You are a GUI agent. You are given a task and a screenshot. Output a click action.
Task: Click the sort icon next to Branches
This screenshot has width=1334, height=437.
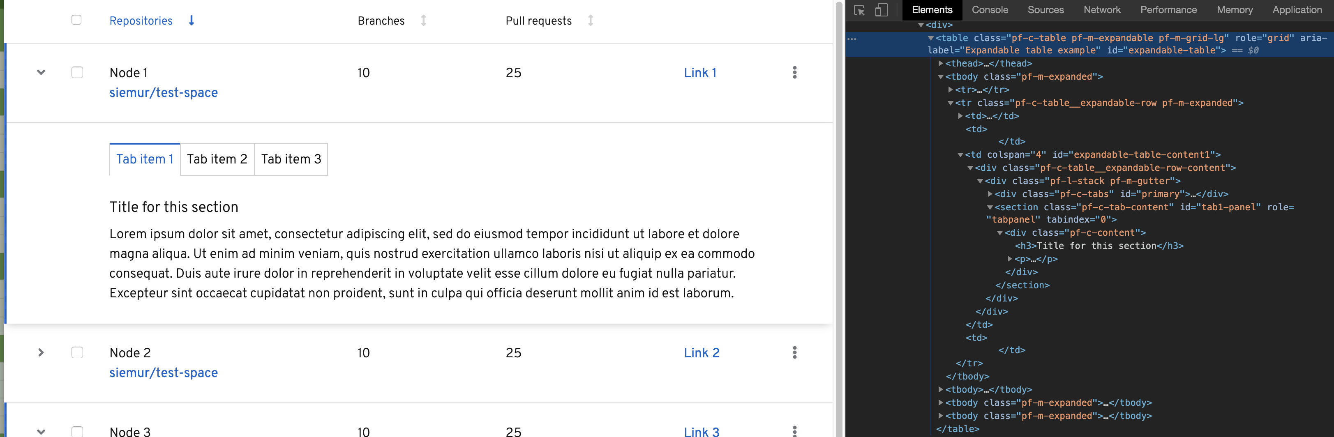(x=424, y=21)
